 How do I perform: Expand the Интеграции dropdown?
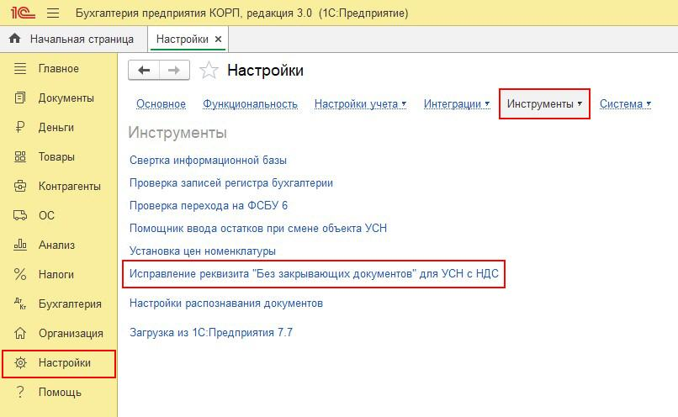pos(457,103)
